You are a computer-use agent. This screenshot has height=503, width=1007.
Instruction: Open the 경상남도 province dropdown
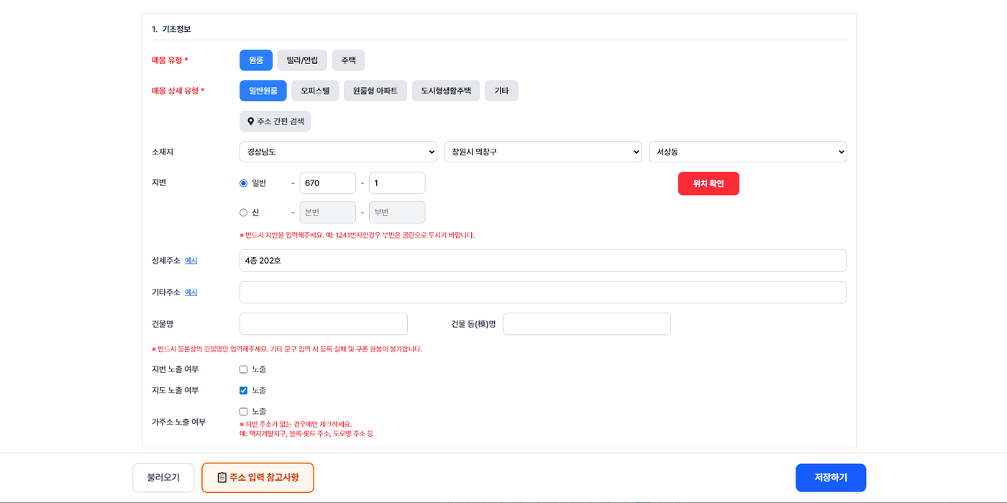coord(338,152)
